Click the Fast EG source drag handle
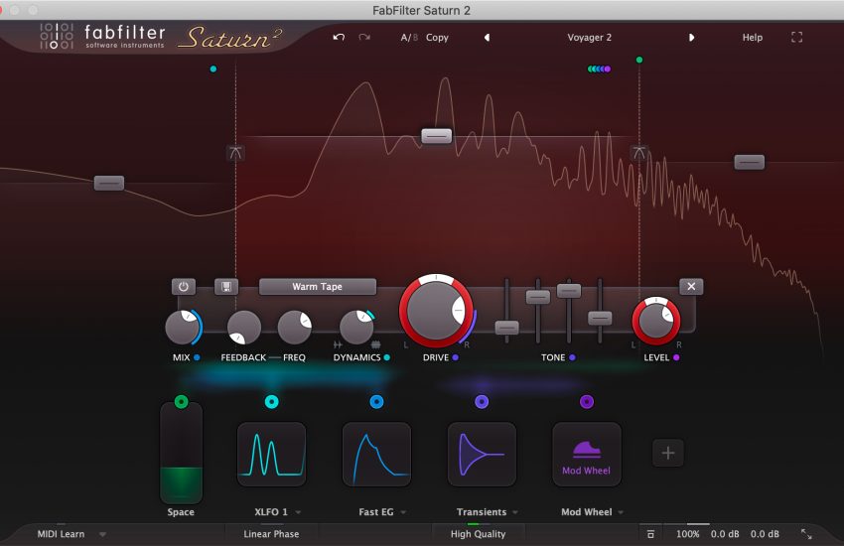 tap(376, 401)
